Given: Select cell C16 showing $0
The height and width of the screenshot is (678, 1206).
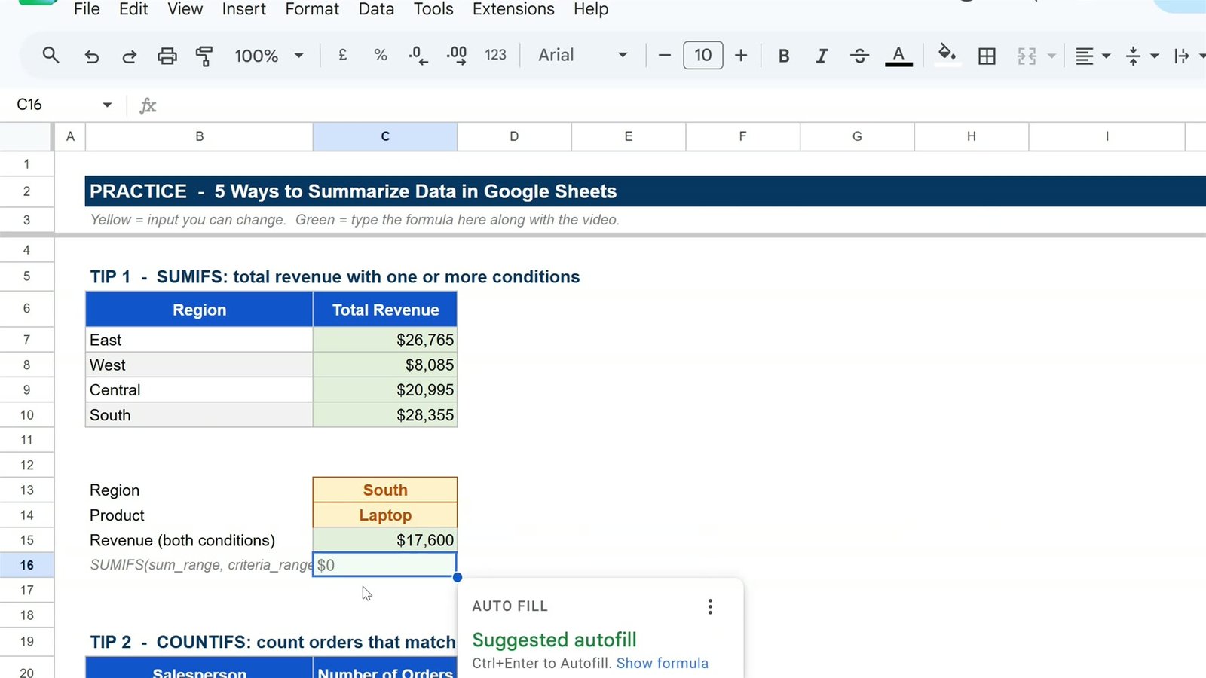Looking at the screenshot, I should click(384, 565).
